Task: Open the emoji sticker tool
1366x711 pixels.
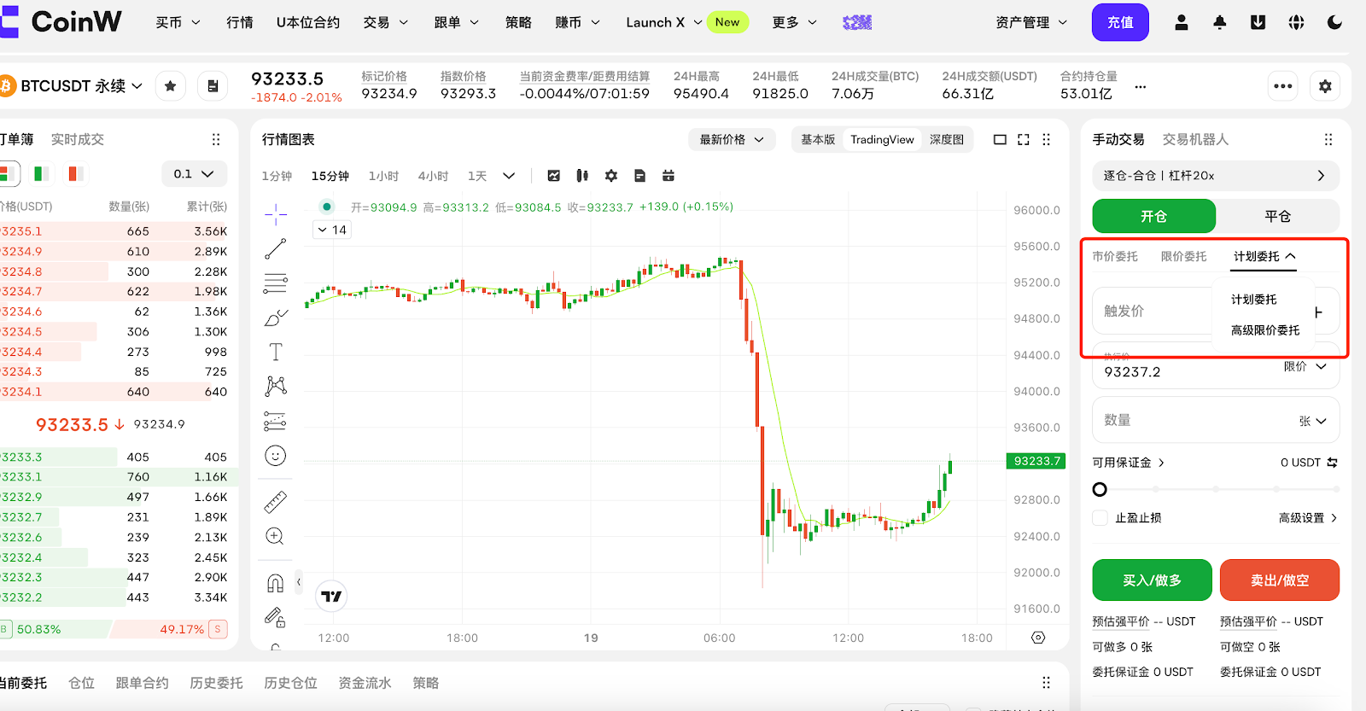Action: tap(275, 456)
